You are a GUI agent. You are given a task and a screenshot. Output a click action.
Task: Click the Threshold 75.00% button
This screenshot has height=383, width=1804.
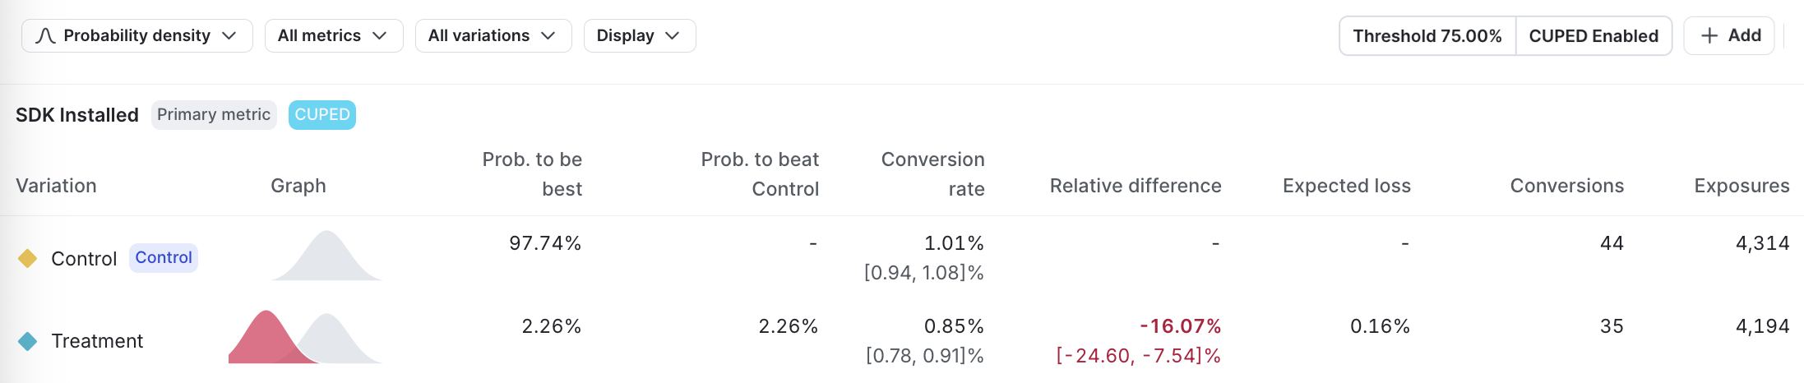pyautogui.click(x=1427, y=36)
